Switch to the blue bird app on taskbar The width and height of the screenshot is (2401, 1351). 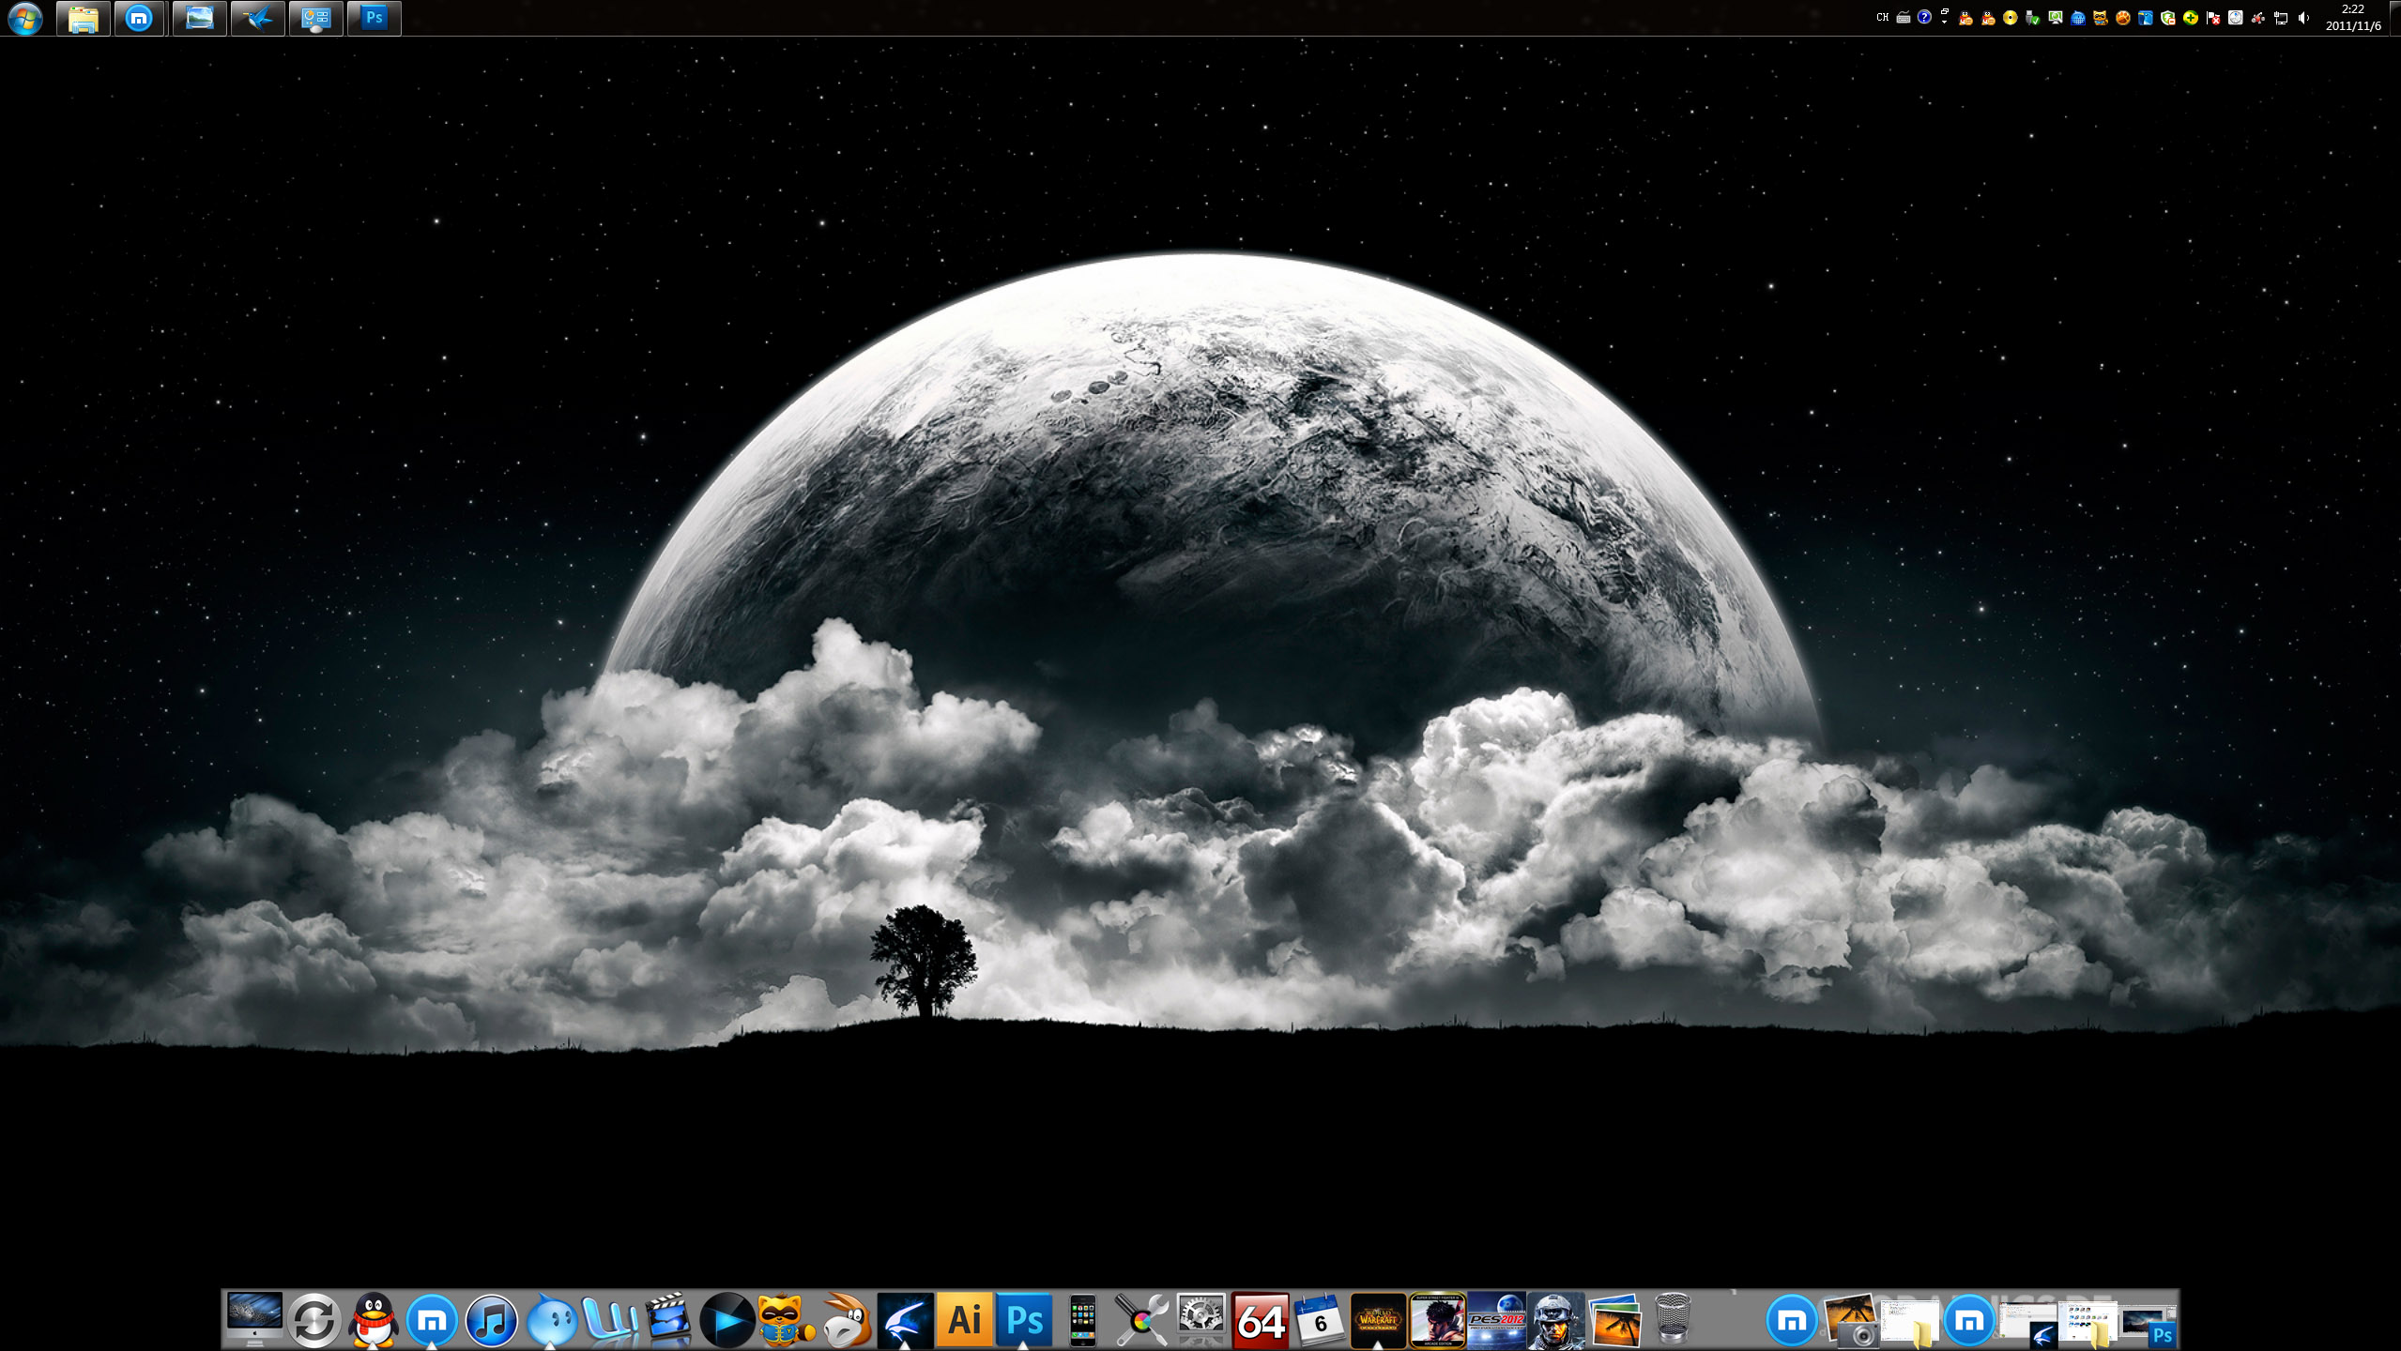pyautogui.click(x=257, y=18)
